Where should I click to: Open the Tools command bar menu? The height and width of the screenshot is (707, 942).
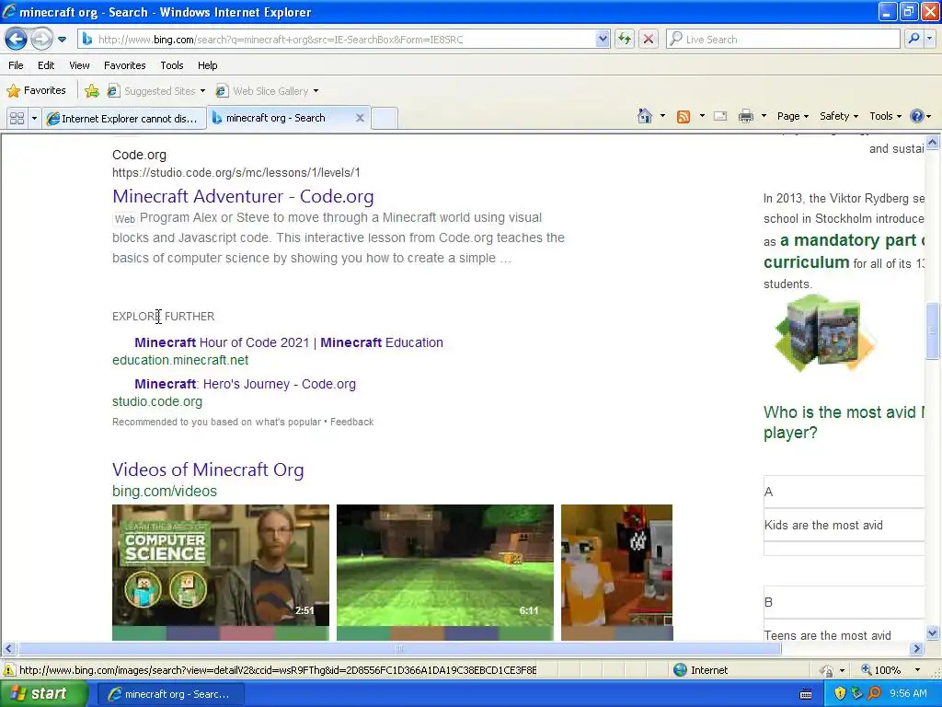tap(885, 116)
